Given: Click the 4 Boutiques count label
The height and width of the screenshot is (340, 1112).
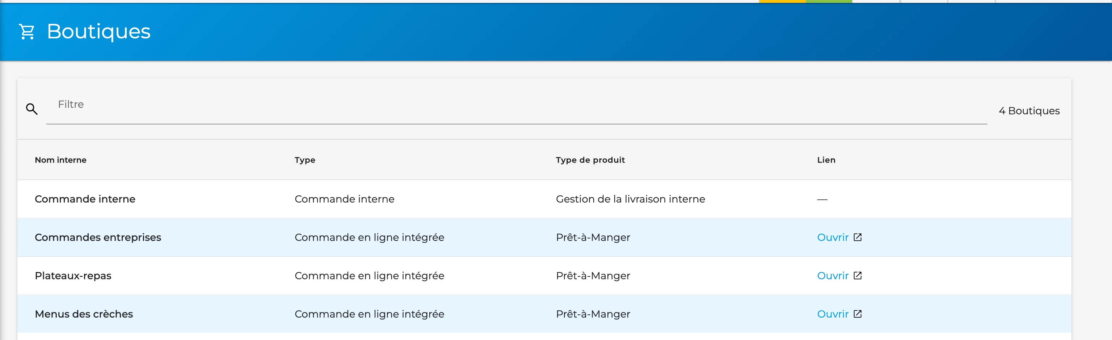Looking at the screenshot, I should [x=1029, y=111].
